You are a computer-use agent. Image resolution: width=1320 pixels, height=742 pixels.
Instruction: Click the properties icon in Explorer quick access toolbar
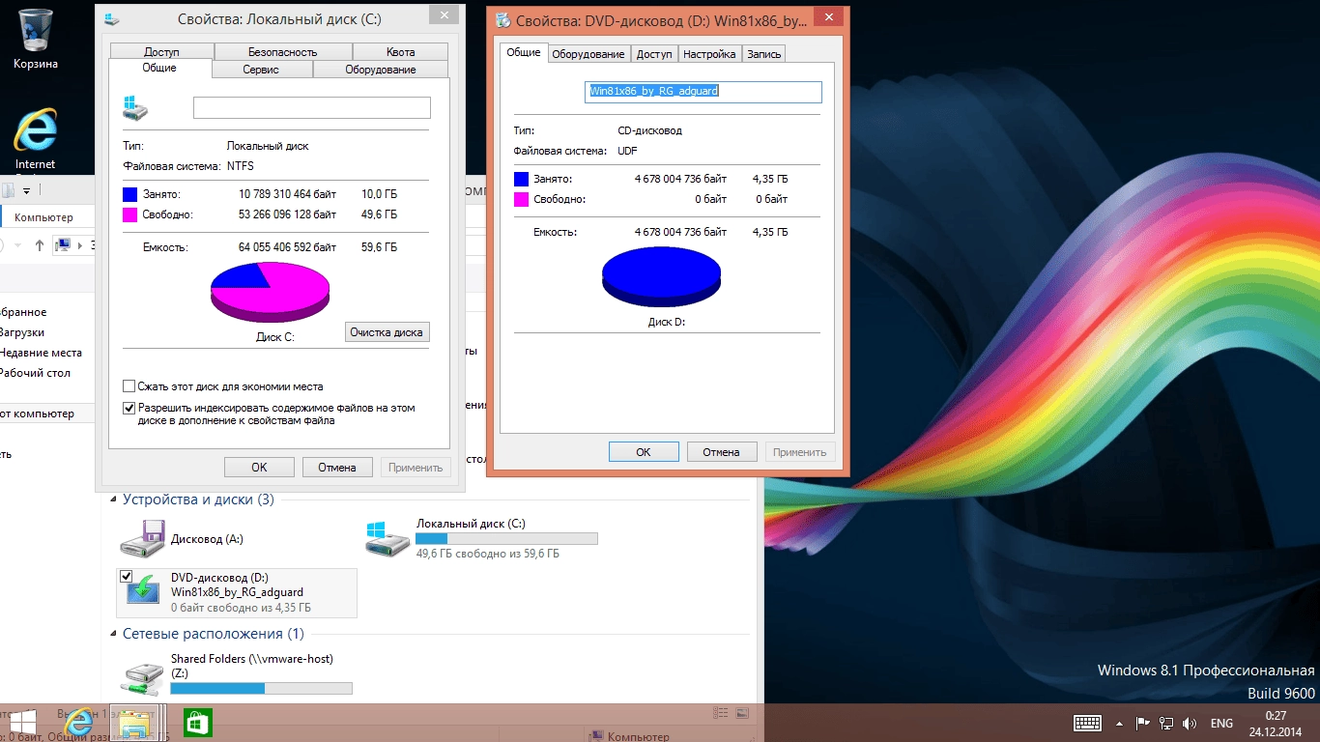pos(8,190)
